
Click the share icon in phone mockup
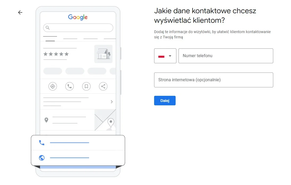point(103,86)
